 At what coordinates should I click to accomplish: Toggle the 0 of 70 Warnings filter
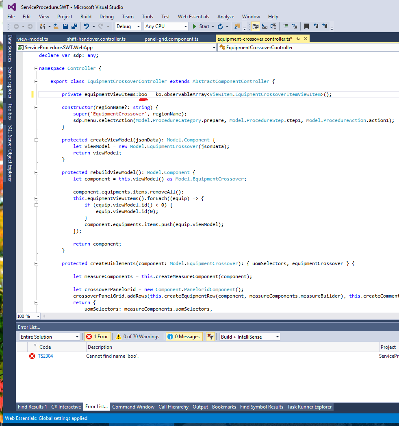pos(138,337)
